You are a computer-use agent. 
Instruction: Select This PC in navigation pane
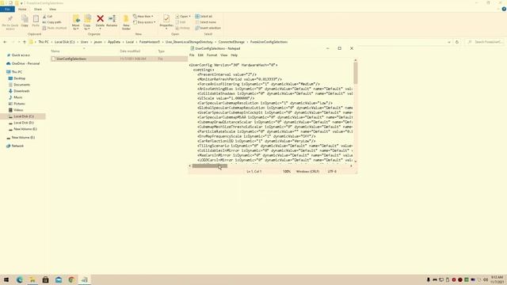(17, 72)
